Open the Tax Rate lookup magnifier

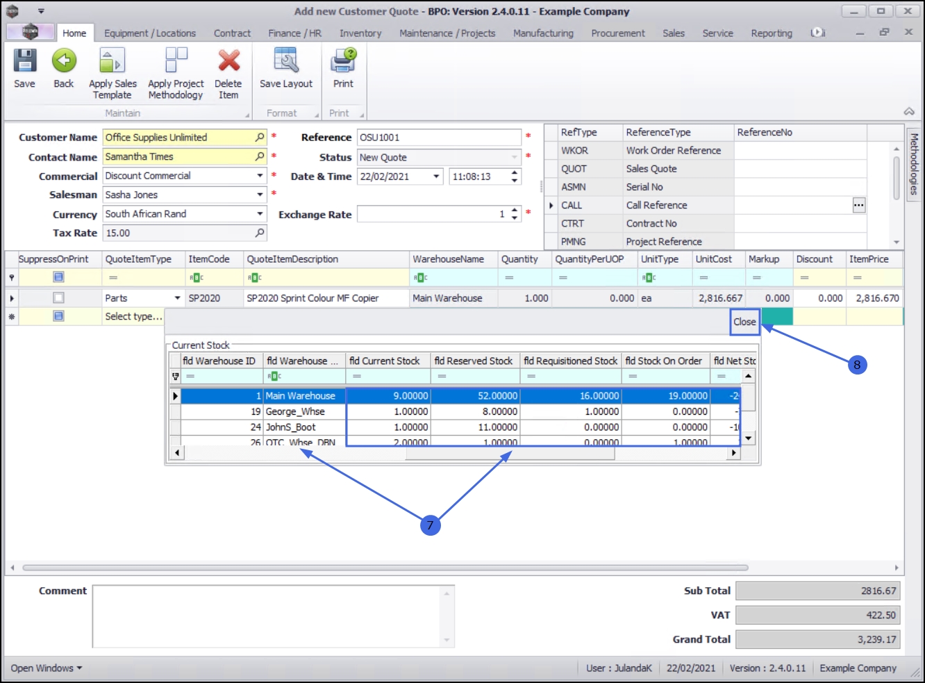[260, 233]
